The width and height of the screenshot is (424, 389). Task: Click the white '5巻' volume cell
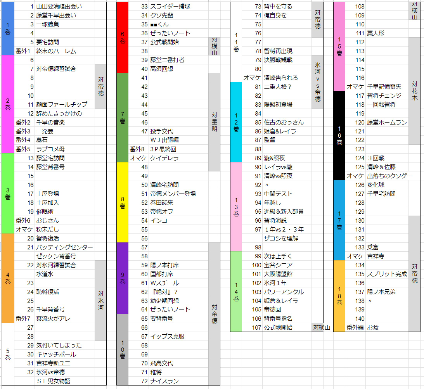(x=8, y=354)
